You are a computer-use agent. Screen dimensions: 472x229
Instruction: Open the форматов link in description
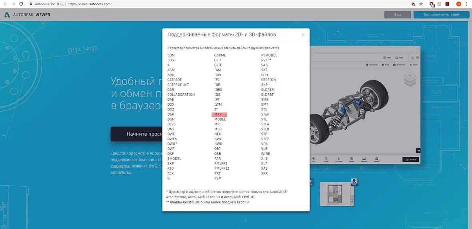coord(120,166)
